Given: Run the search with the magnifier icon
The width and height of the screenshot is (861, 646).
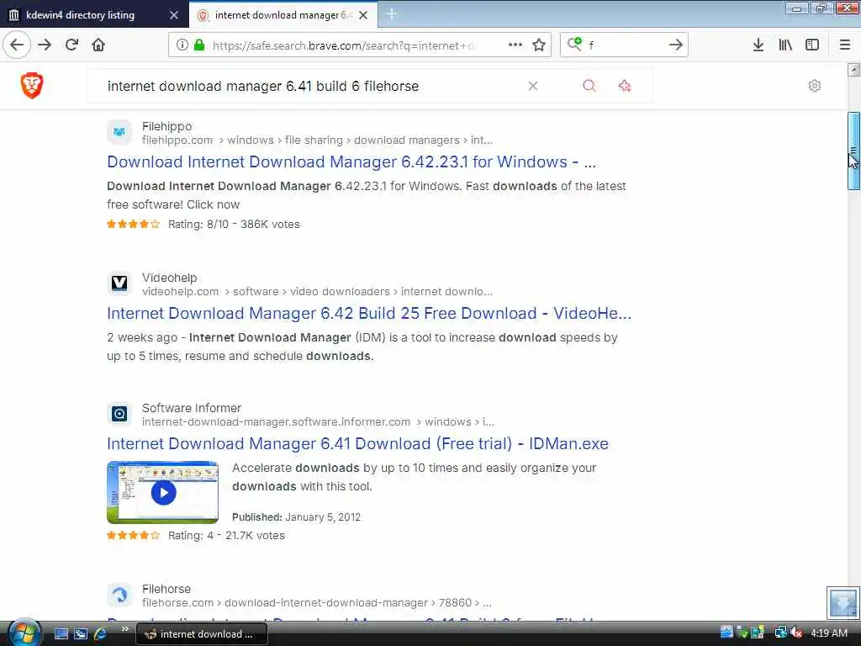Looking at the screenshot, I should tap(589, 86).
